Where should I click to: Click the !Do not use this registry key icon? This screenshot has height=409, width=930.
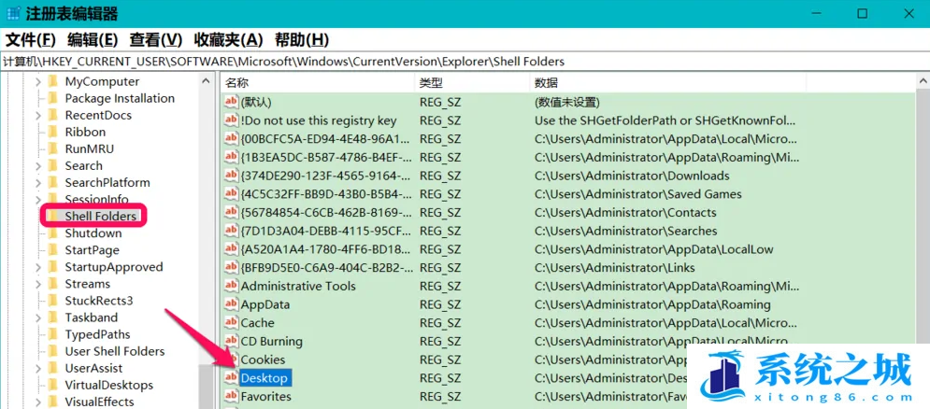click(231, 120)
